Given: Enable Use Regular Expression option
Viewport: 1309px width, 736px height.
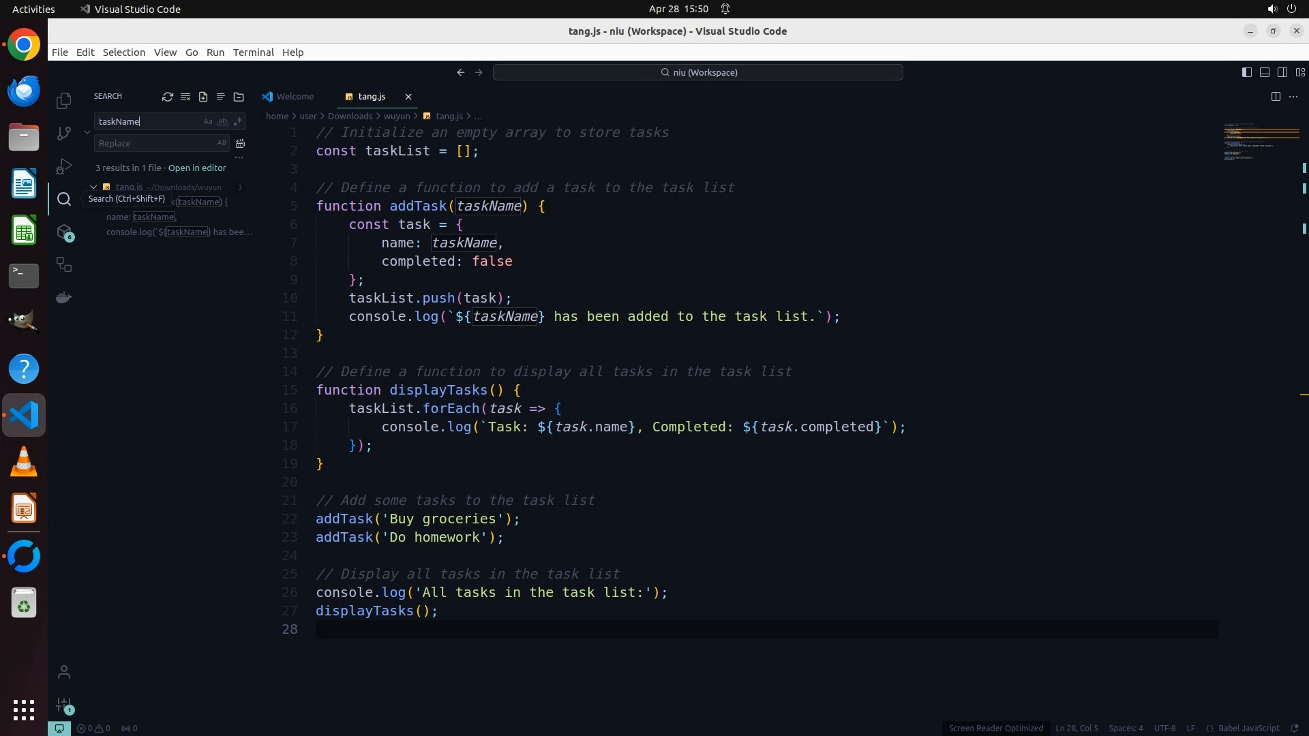Looking at the screenshot, I should (237, 121).
